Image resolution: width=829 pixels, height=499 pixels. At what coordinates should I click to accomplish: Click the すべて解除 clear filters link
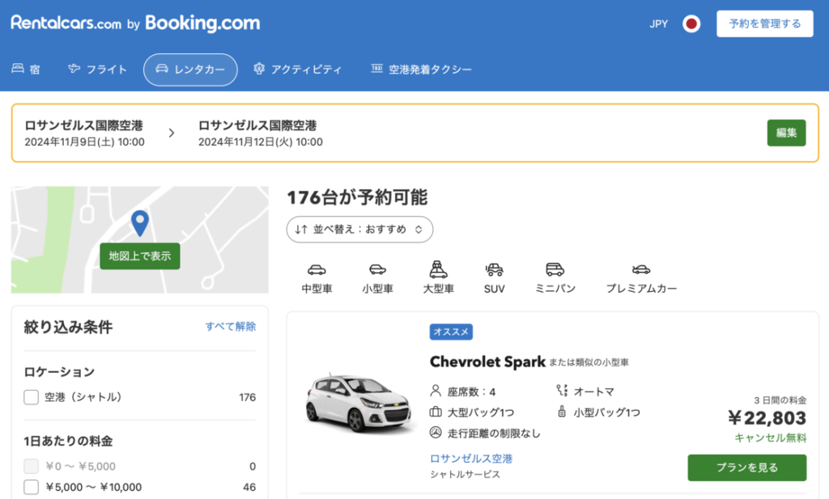click(230, 327)
